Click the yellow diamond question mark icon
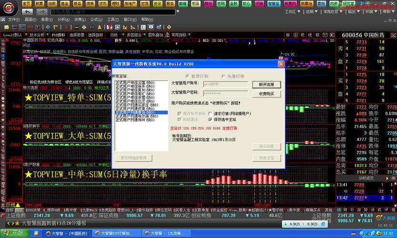The height and width of the screenshot is (238, 397). pos(169,27)
